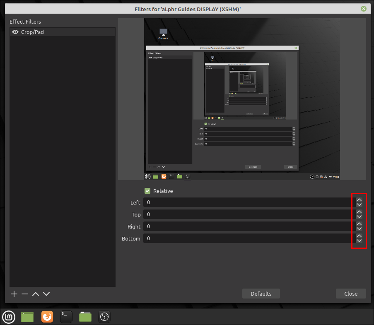Screen dimensions: 374x325
Task: Remove selected filter with the minus icon
Action: (x=25, y=294)
